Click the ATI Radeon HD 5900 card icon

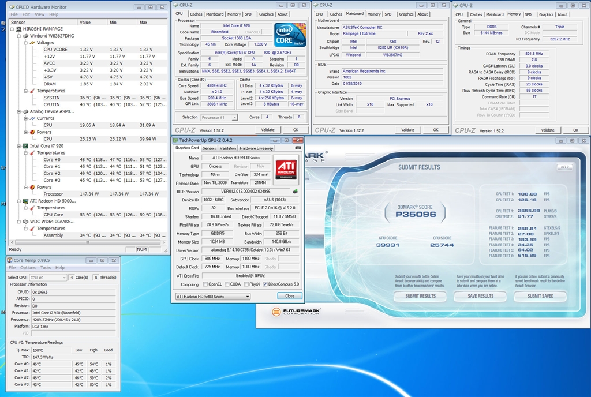(26, 201)
